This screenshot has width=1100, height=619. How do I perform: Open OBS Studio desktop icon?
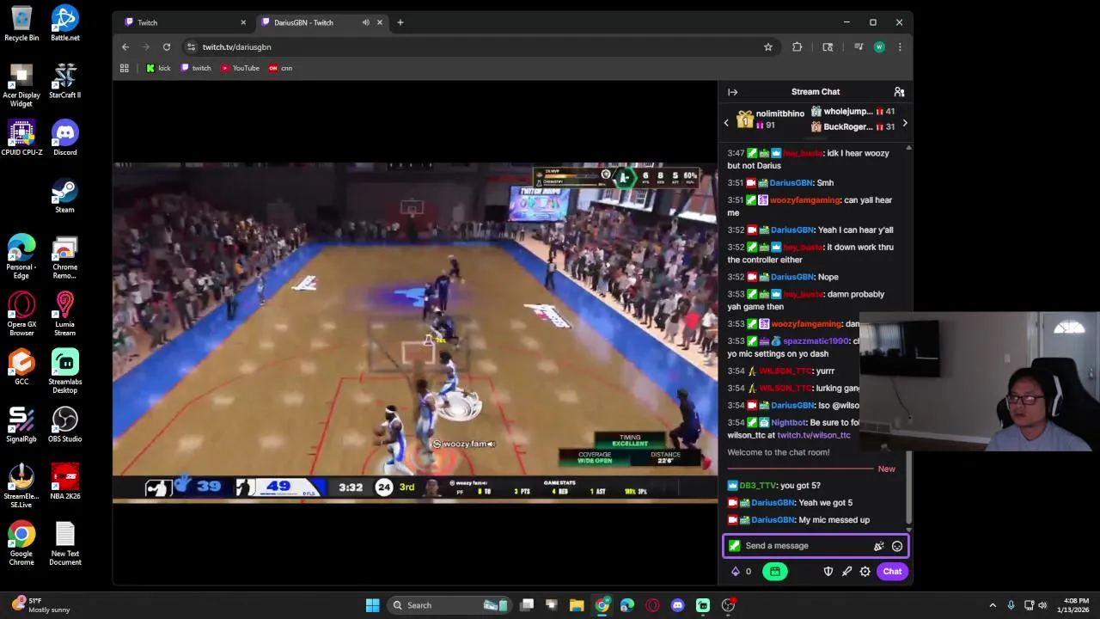click(x=65, y=425)
